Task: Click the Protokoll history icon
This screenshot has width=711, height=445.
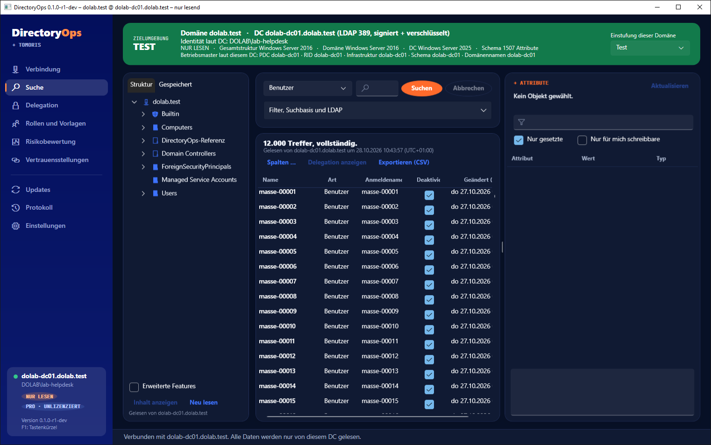Action: [x=16, y=208]
